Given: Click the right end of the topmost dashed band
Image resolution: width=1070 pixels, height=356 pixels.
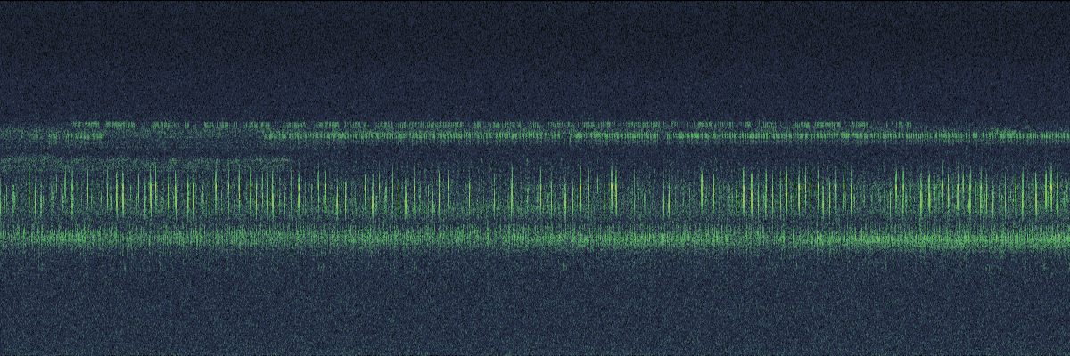Looking at the screenshot, I should click(909, 125).
